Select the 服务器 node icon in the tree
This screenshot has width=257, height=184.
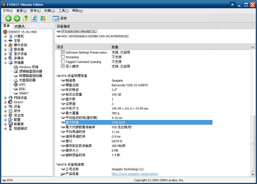[x=10, y=49]
